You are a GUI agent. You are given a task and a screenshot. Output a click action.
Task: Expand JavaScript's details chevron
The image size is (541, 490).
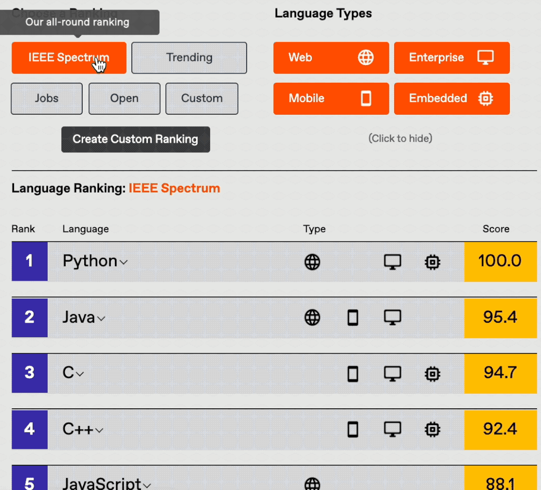tap(146, 485)
